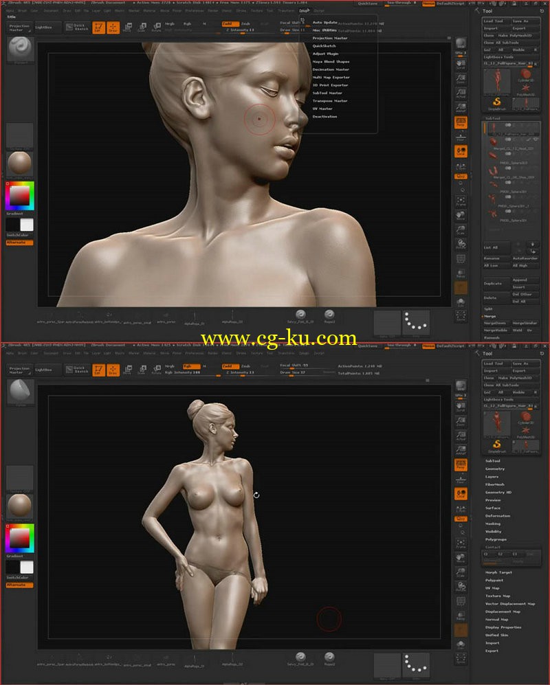550x685 pixels.
Task: Expand the Deformation subpalette
Action: pos(498,516)
